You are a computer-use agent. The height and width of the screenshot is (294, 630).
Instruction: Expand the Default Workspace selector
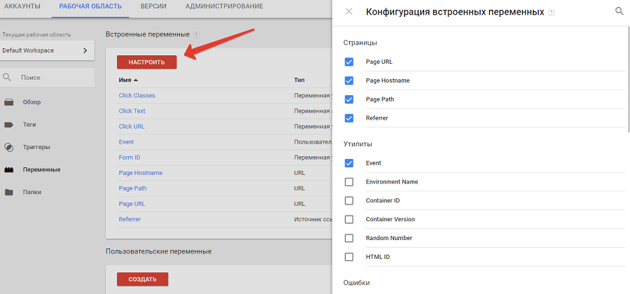coord(46,50)
